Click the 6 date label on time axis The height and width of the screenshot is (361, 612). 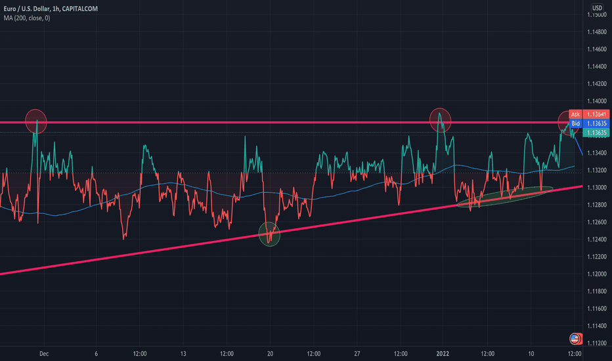pyautogui.click(x=96, y=354)
